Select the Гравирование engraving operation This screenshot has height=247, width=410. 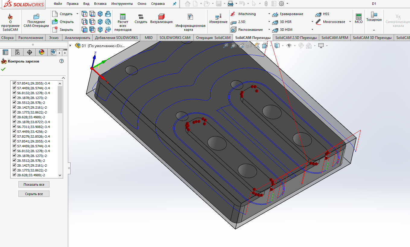(288, 14)
